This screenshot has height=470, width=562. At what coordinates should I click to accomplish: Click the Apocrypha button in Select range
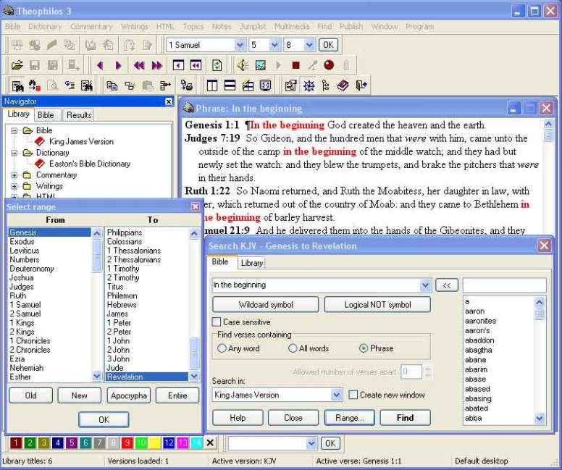tap(129, 395)
